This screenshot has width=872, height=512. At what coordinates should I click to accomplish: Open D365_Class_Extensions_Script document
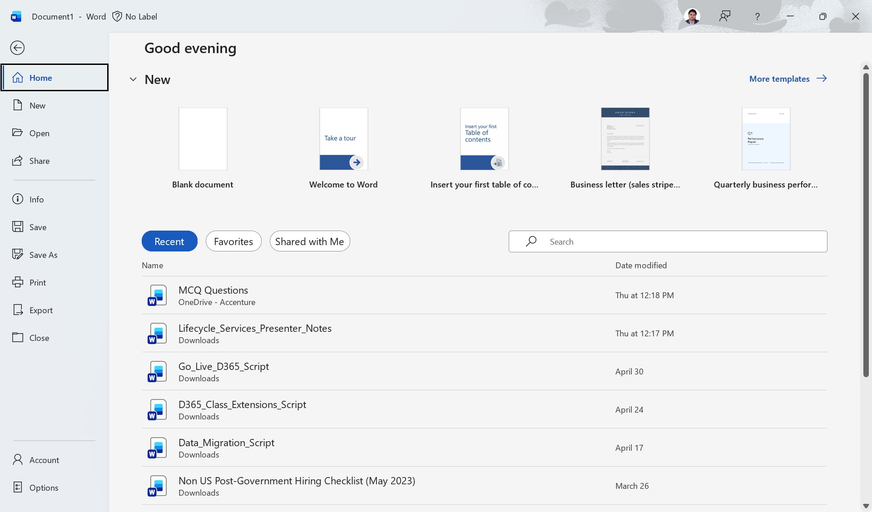tap(484, 409)
